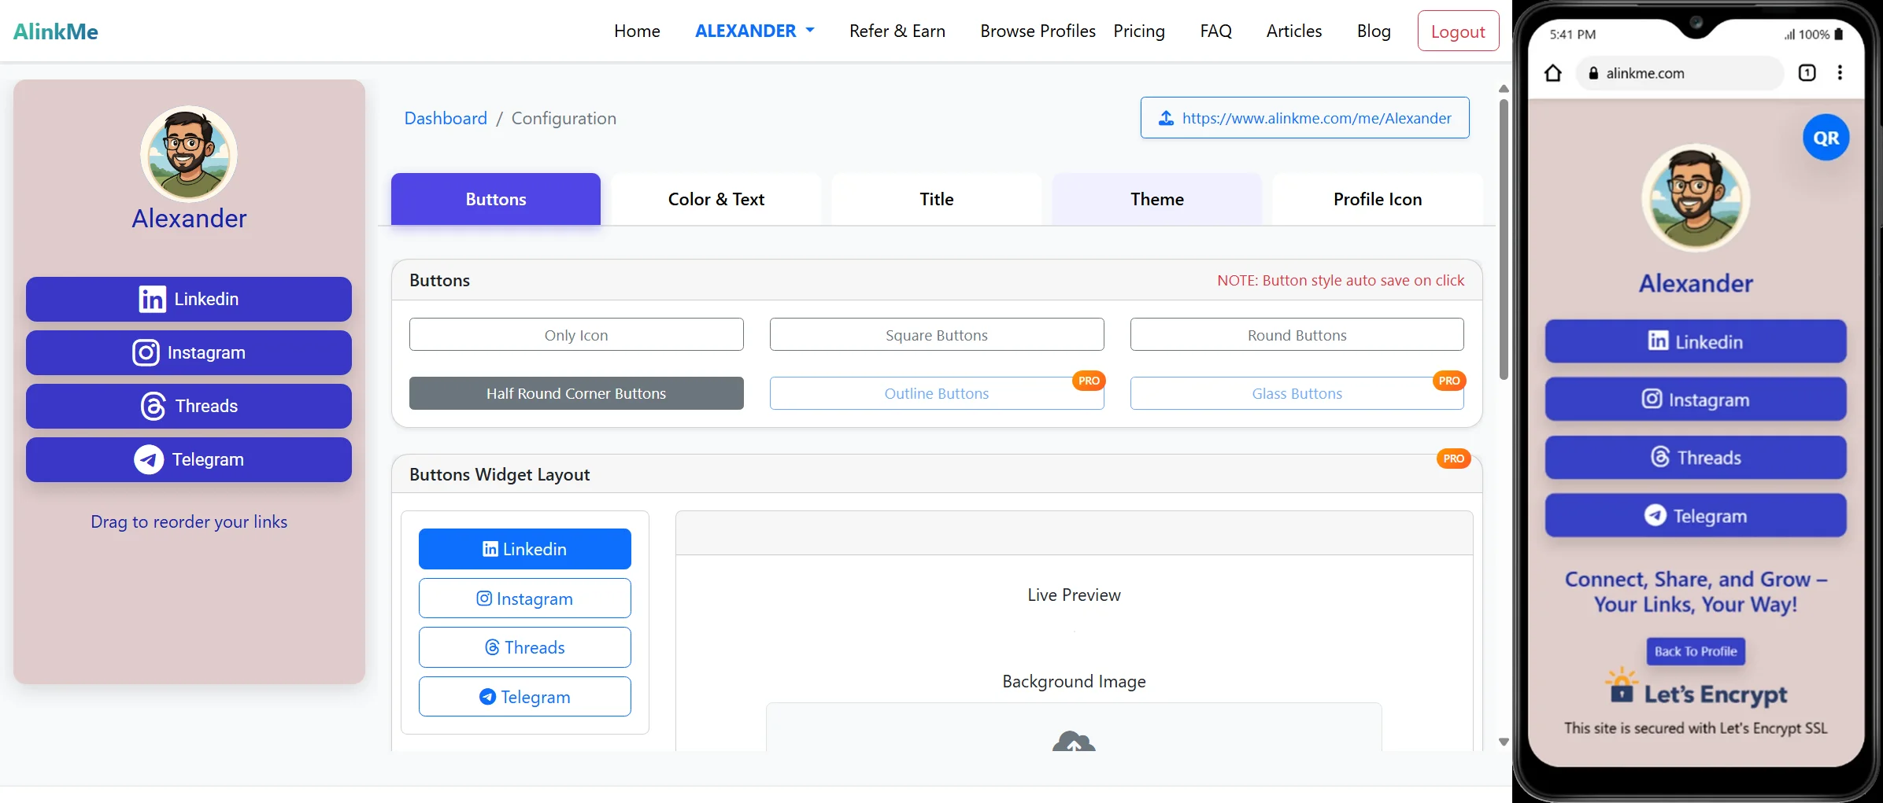Click the upload icon beside the profile URL

tap(1167, 118)
